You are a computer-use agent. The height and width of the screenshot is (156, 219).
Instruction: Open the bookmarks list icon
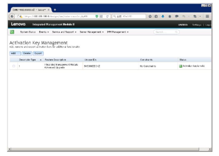pyautogui.click(x=156, y=16)
